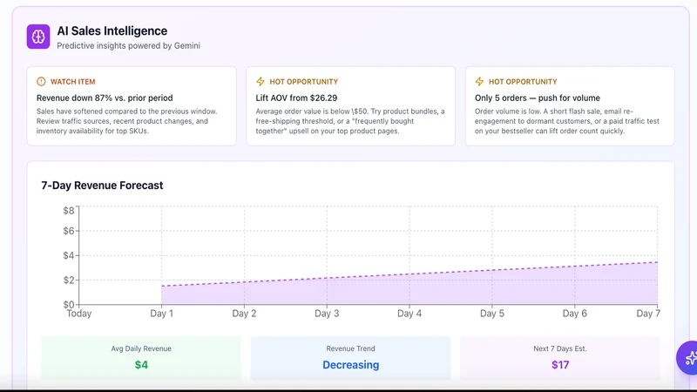The image size is (697, 392).
Task: Open the Only 5 orders push for volume card
Action: pyautogui.click(x=570, y=106)
